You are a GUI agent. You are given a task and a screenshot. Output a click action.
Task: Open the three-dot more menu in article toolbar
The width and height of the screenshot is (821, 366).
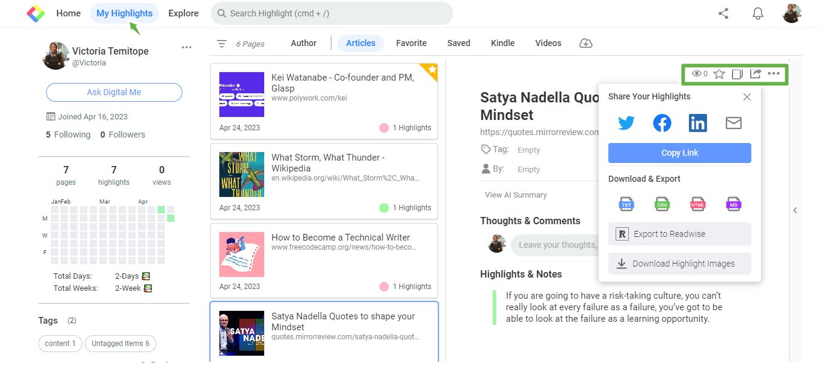[774, 74]
